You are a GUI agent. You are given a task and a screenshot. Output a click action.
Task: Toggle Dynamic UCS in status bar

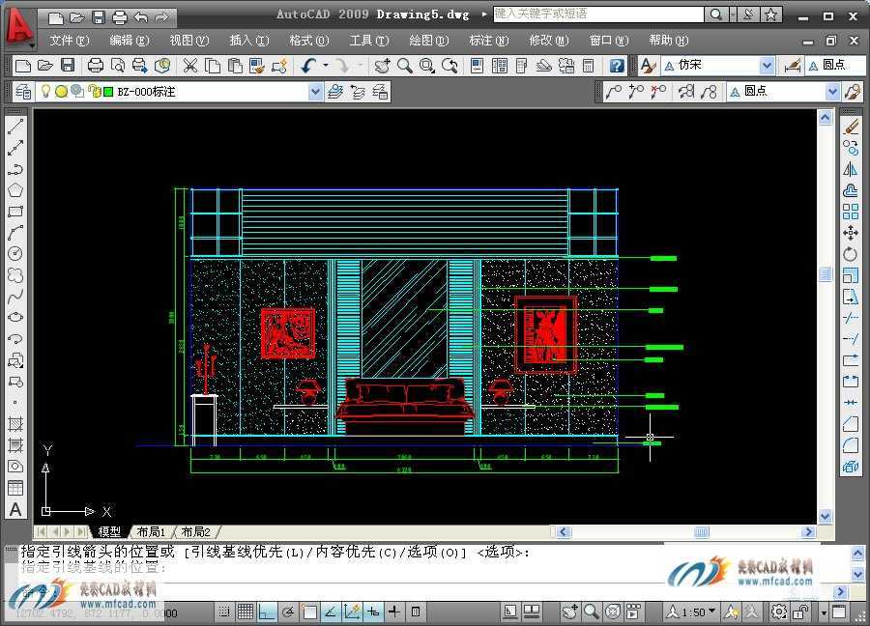(x=352, y=612)
